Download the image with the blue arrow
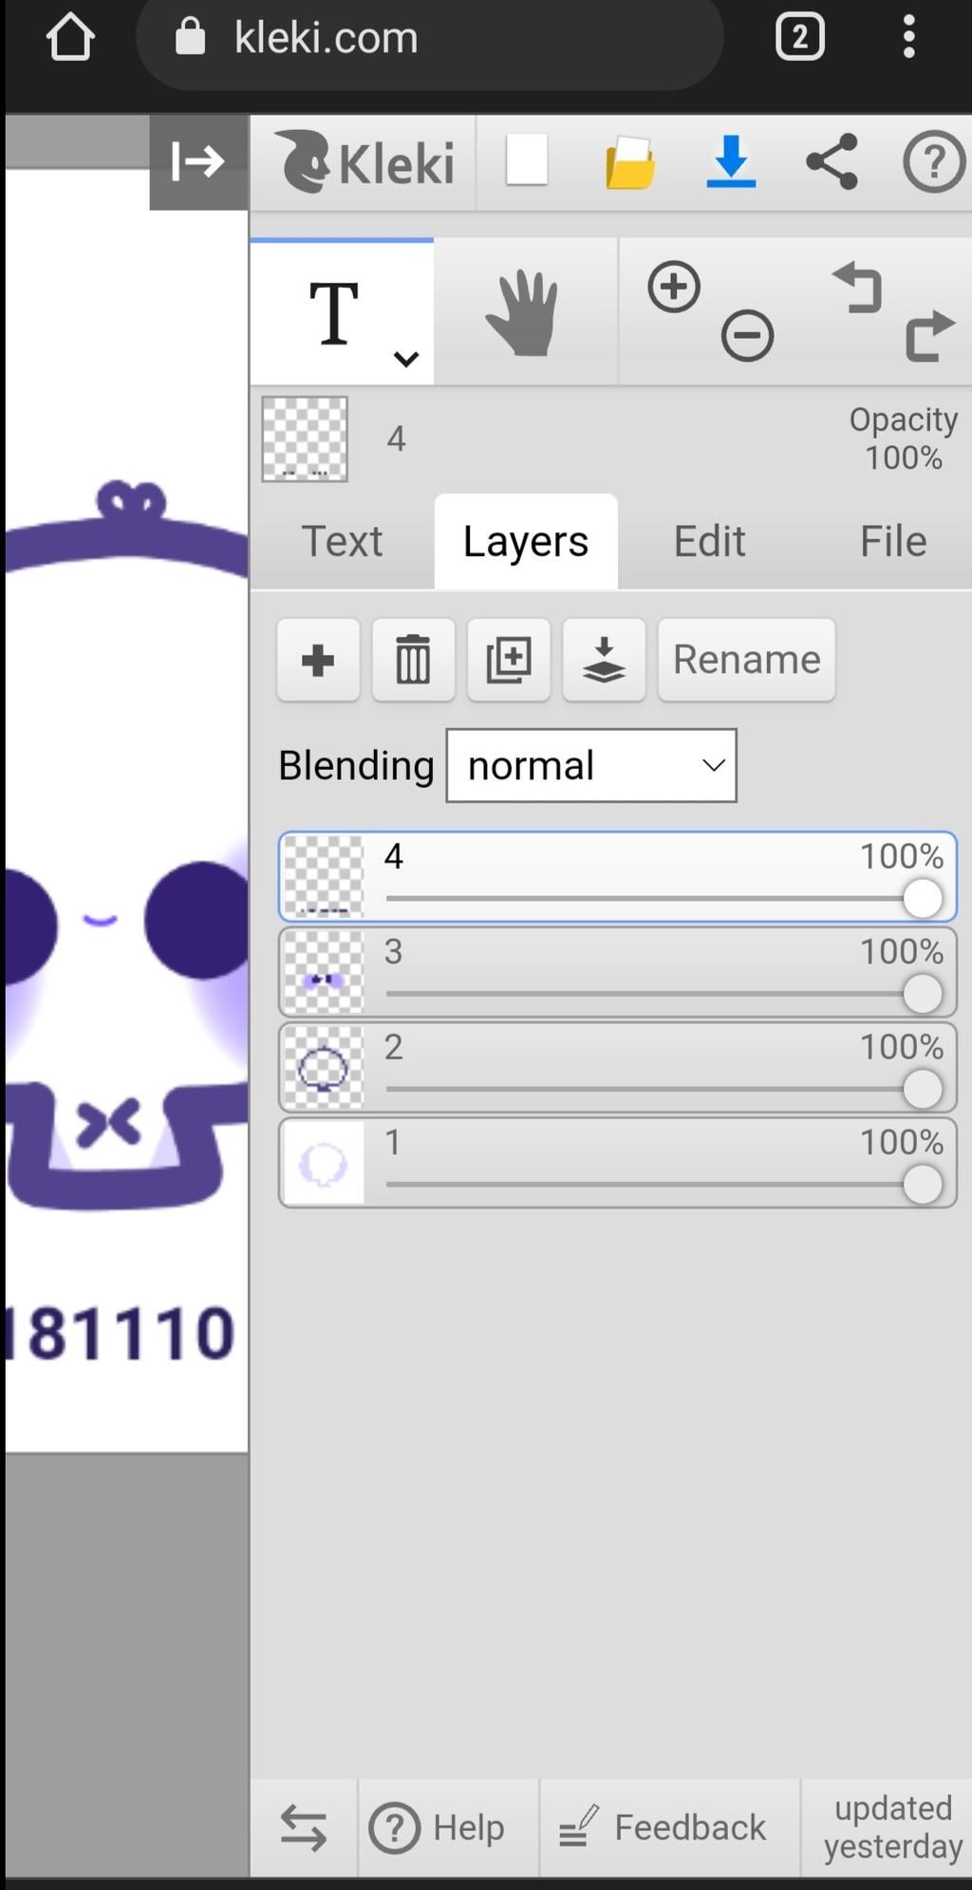 click(731, 161)
